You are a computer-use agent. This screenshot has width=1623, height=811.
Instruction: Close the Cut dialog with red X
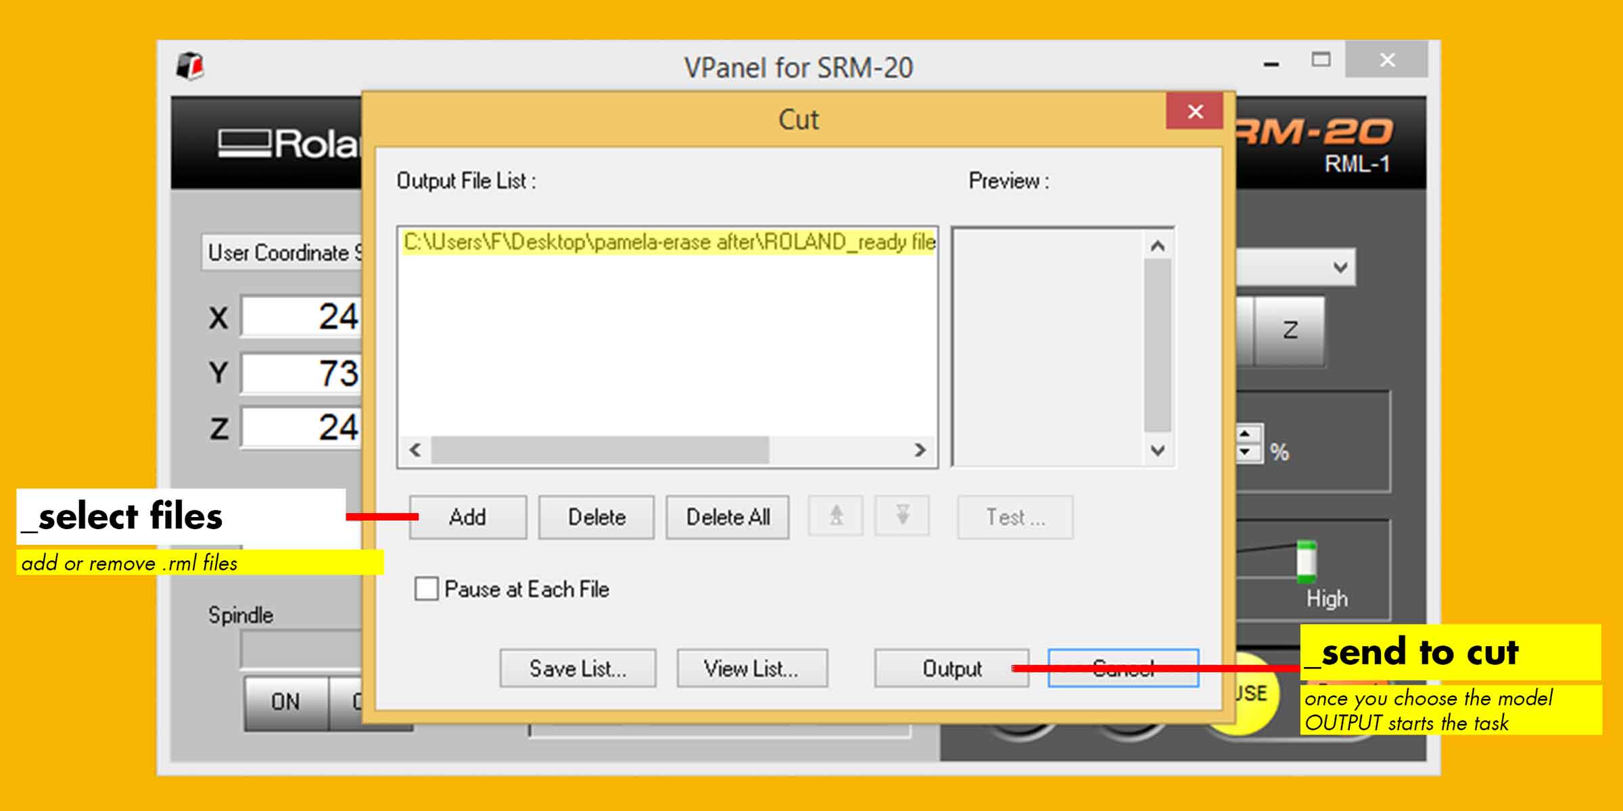point(1195,112)
